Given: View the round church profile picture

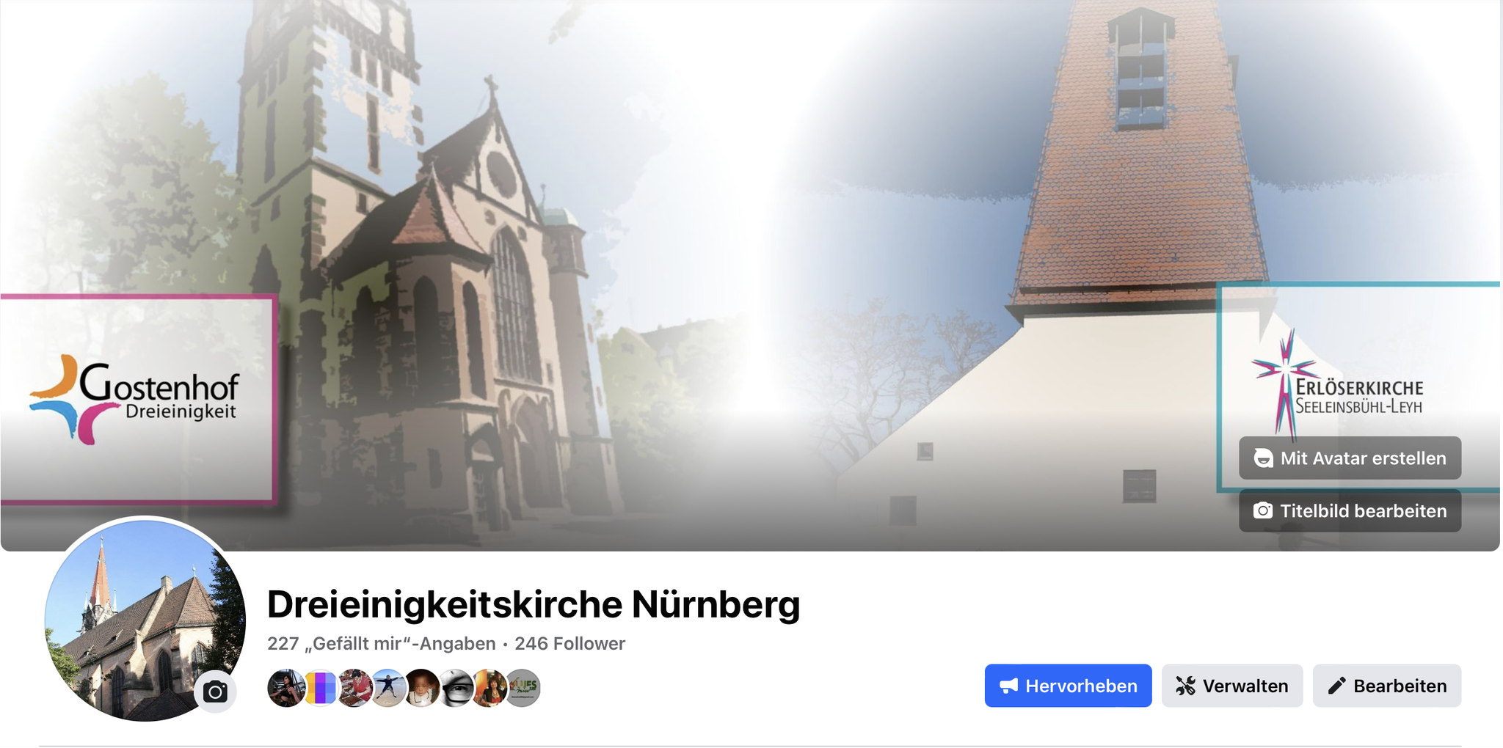Looking at the screenshot, I should click(x=145, y=620).
